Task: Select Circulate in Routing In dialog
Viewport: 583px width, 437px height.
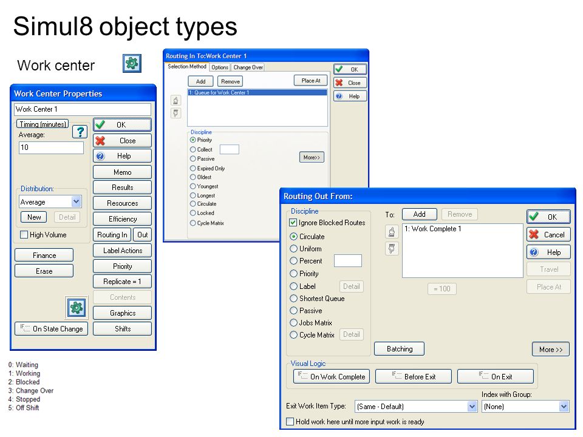Action: (x=193, y=204)
